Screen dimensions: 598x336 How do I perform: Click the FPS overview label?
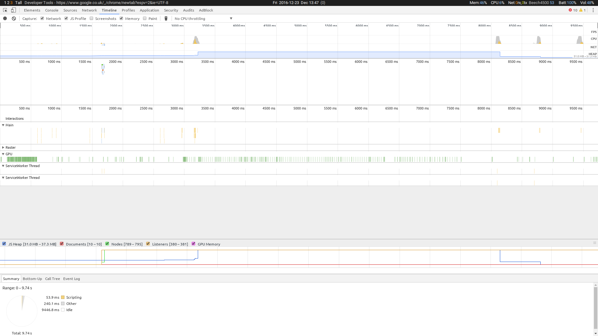pos(594,32)
